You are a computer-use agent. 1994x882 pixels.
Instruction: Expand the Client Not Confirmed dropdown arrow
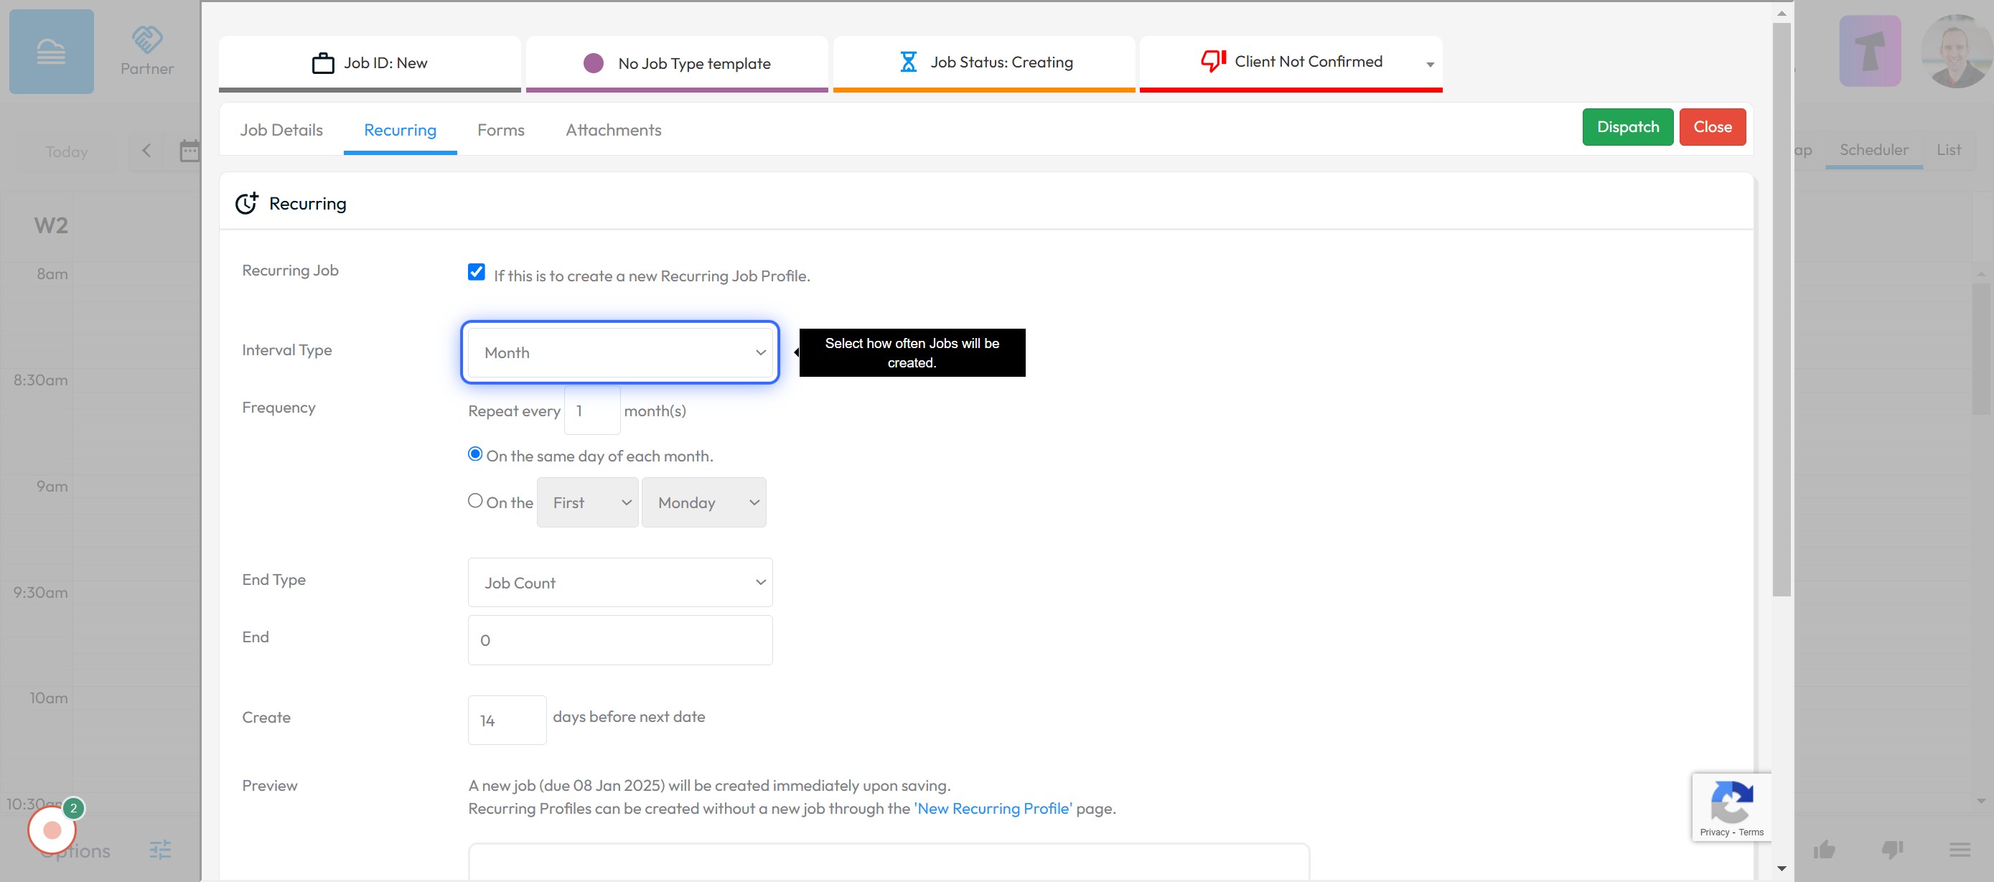1430,64
